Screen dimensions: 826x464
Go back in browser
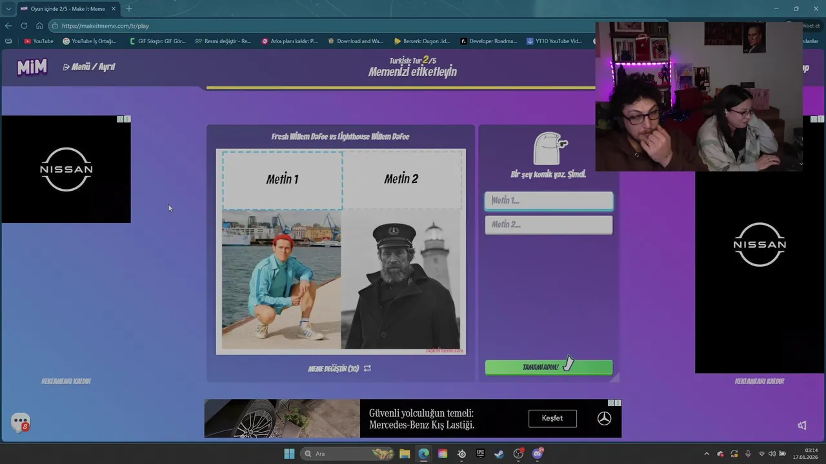pyautogui.click(x=8, y=26)
